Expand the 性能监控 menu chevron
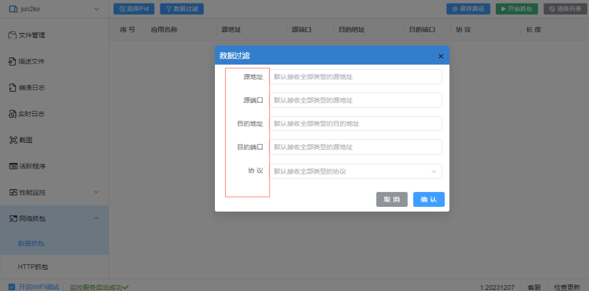The image size is (589, 291). click(96, 192)
